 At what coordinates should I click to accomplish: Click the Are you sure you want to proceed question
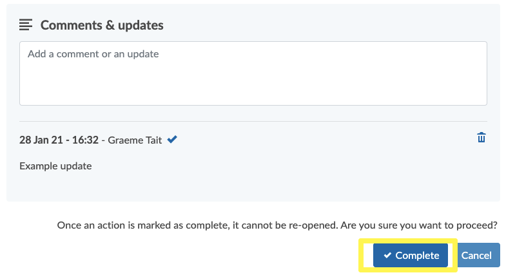pyautogui.click(x=419, y=225)
